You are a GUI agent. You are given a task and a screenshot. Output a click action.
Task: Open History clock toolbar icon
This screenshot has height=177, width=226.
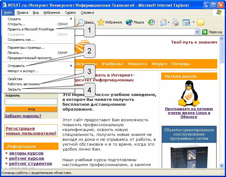pyautogui.click(x=151, y=22)
